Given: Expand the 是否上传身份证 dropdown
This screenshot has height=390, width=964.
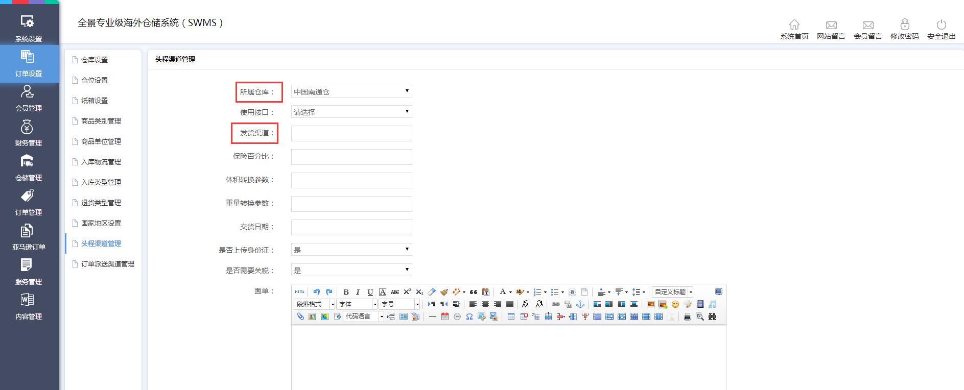Looking at the screenshot, I should coord(351,250).
